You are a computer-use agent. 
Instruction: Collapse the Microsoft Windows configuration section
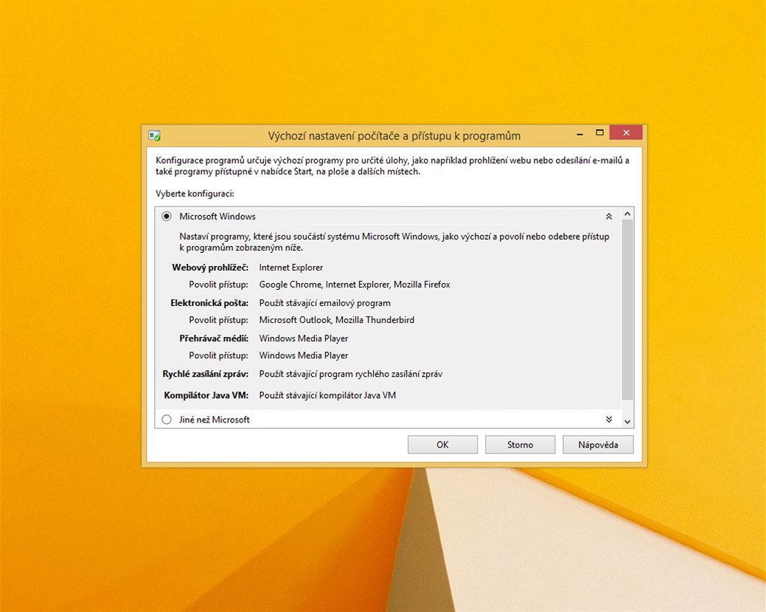pyautogui.click(x=608, y=216)
